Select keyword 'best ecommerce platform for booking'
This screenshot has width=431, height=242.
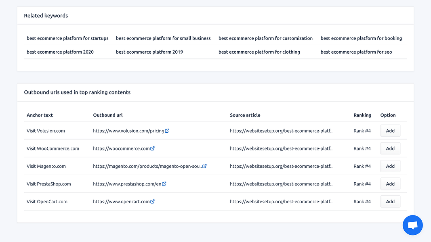pyautogui.click(x=361, y=38)
